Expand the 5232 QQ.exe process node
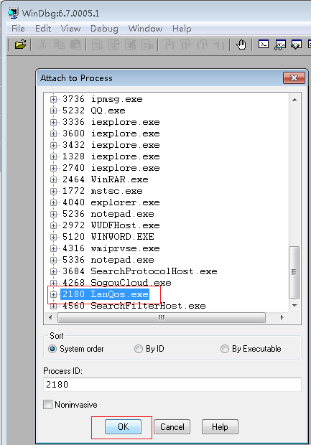 click(x=53, y=111)
